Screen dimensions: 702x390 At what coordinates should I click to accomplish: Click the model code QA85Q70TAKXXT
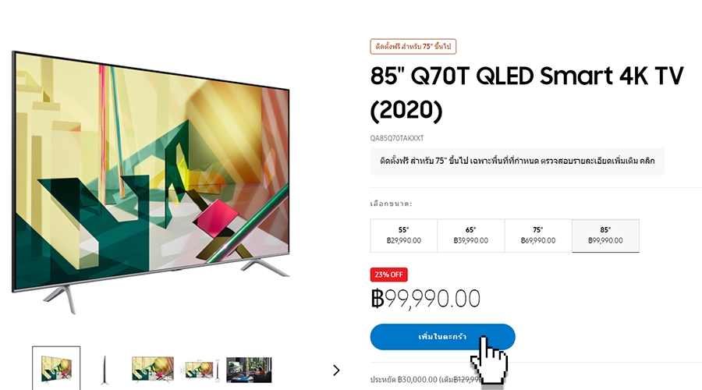(397, 138)
